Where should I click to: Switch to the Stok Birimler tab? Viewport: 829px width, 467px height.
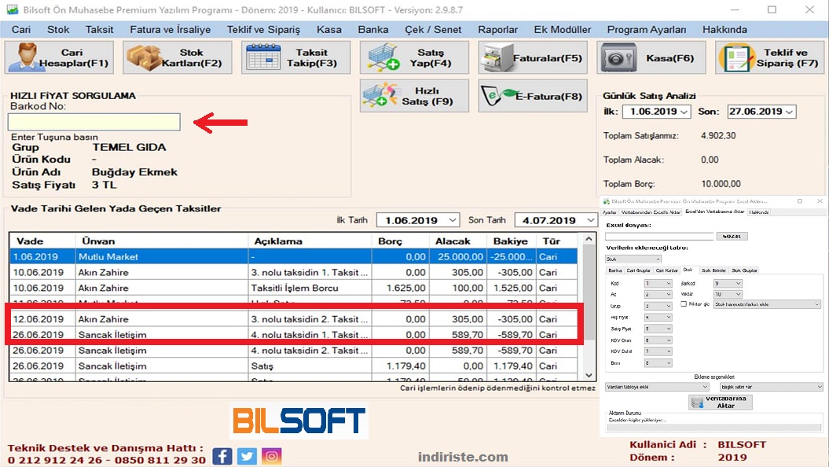[714, 270]
